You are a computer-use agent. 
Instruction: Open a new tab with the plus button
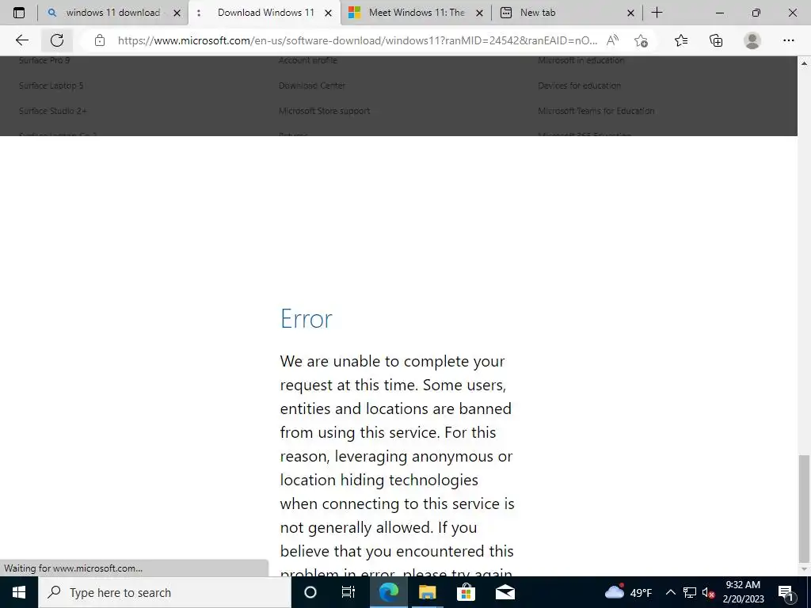coord(657,13)
